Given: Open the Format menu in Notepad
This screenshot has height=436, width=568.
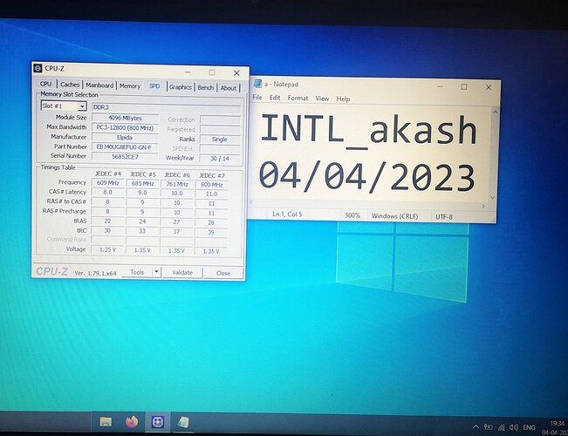Looking at the screenshot, I should pyautogui.click(x=298, y=99).
